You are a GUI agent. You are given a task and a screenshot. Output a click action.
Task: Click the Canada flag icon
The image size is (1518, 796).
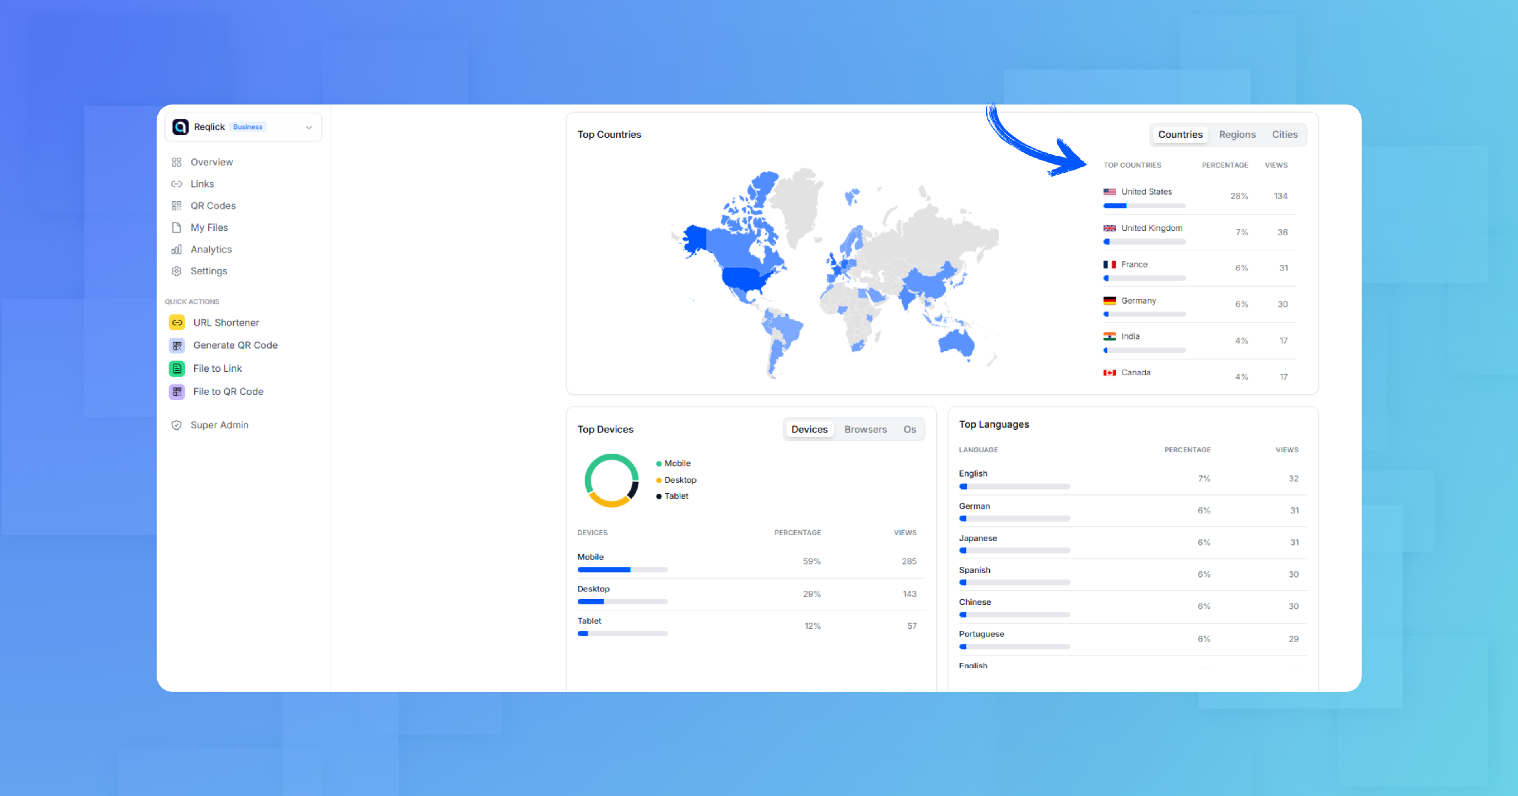click(1110, 373)
